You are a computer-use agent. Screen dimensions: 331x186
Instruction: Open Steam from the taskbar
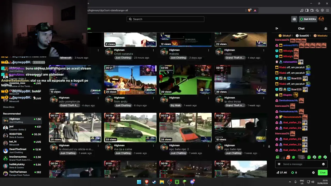[x=154, y=182]
